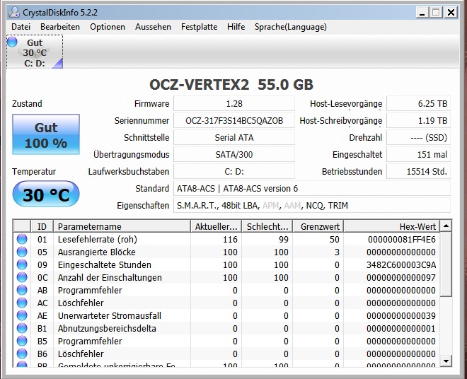Click the serial number OCZ-317F3S14BC5QAZOB field
Image resolution: width=467 pixels, height=379 pixels.
(x=234, y=121)
